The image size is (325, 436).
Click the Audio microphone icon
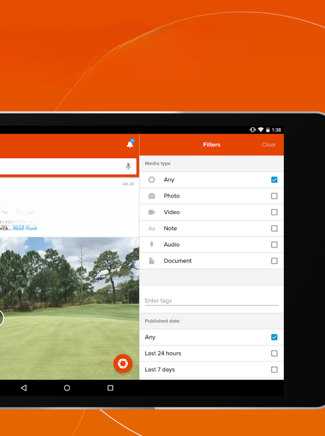151,245
